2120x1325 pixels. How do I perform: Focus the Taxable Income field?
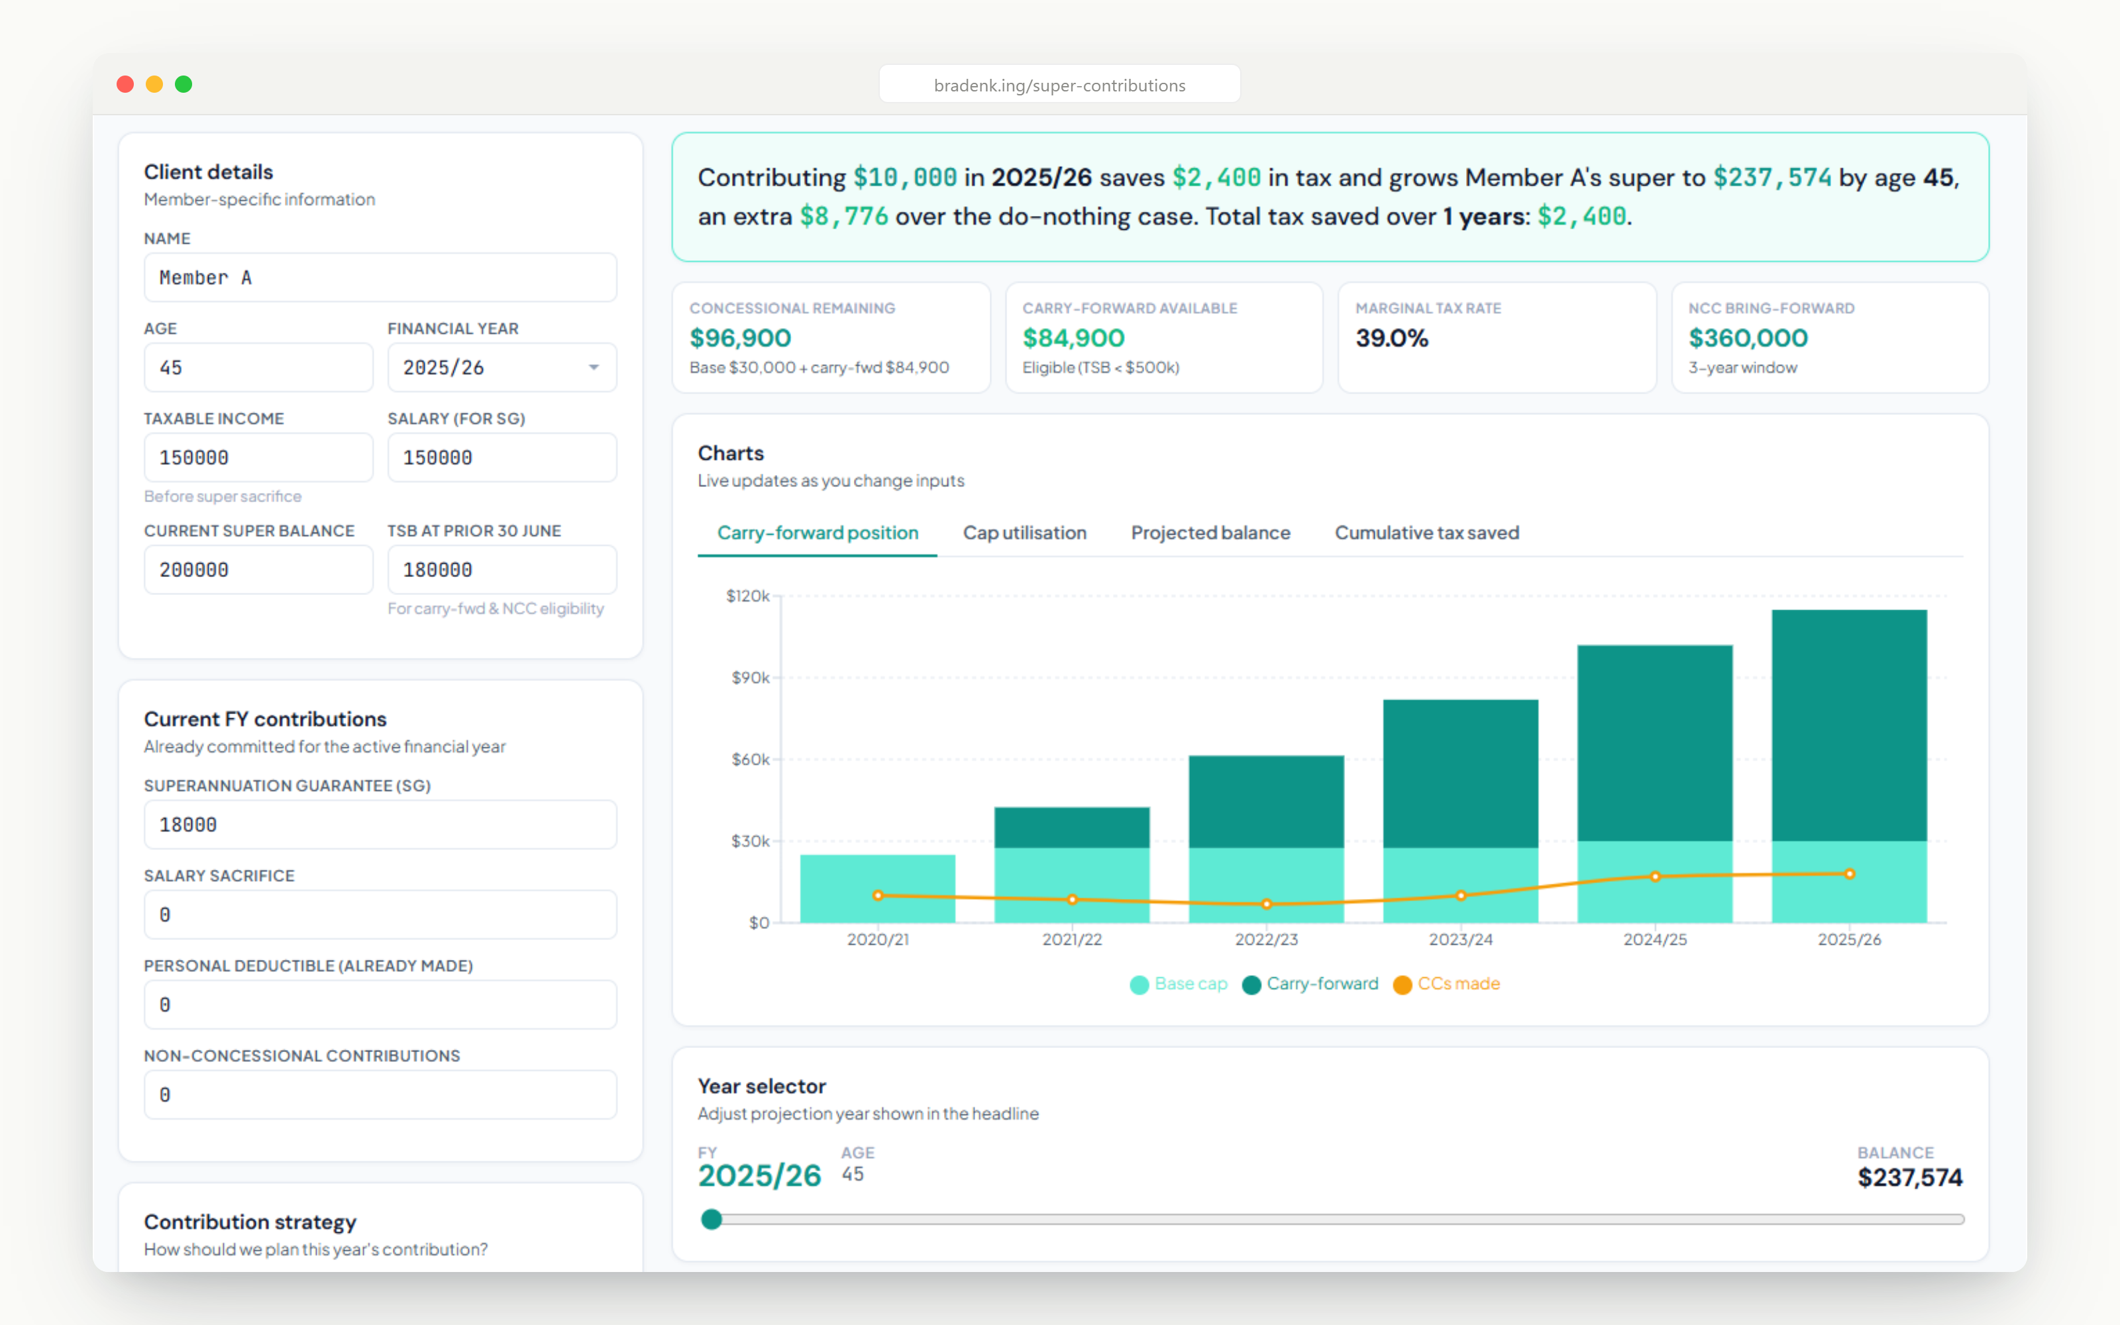[x=258, y=457]
